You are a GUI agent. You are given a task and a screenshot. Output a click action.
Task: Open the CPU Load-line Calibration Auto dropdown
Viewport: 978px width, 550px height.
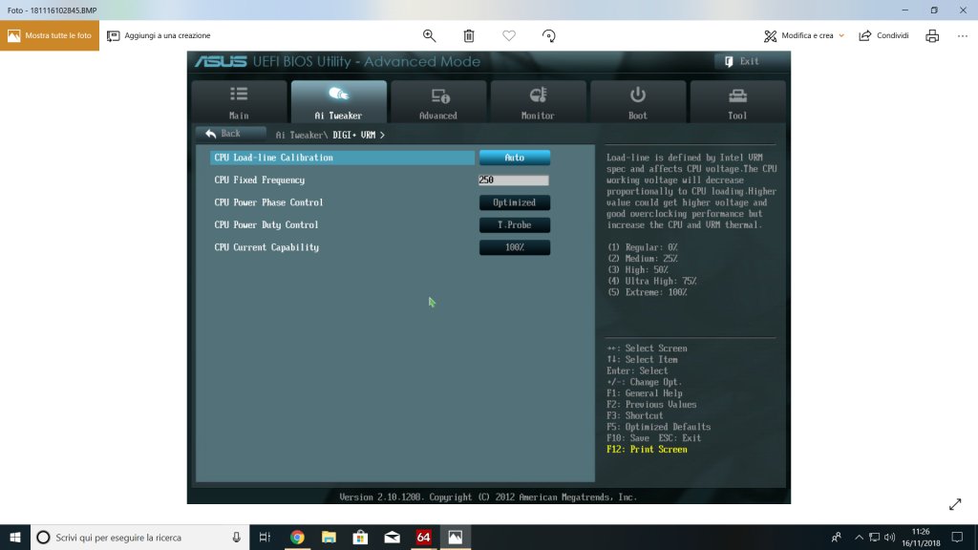(x=515, y=158)
